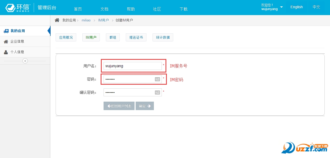Focus the 用户名 input field
Screen dimensions: 330x158
pos(132,66)
